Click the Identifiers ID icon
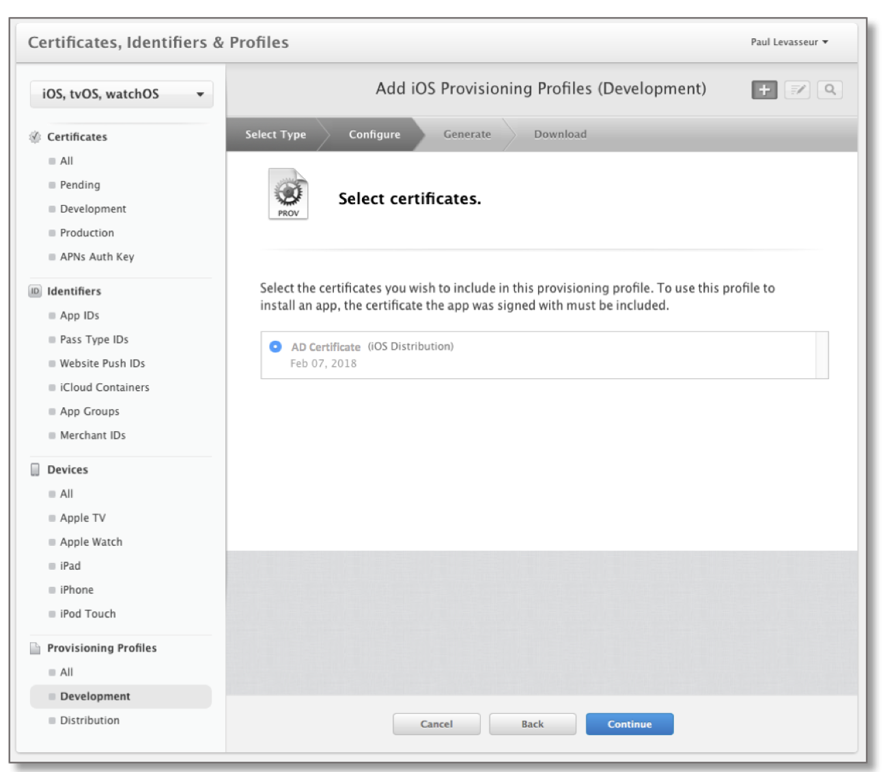The height and width of the screenshot is (772, 883). 35,291
